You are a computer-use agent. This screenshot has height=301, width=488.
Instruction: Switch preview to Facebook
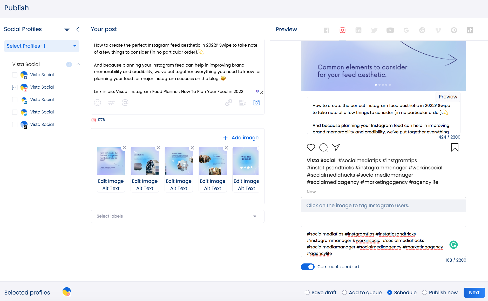click(327, 30)
